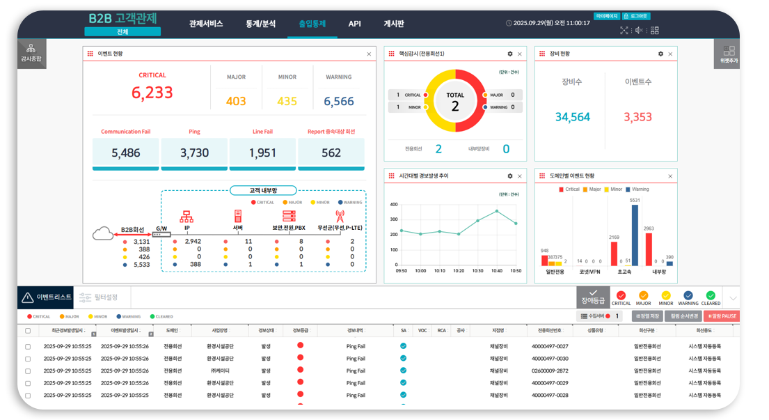Click the 5531 Warning bar in 초고속
The height and width of the screenshot is (420, 769).
pos(635,235)
